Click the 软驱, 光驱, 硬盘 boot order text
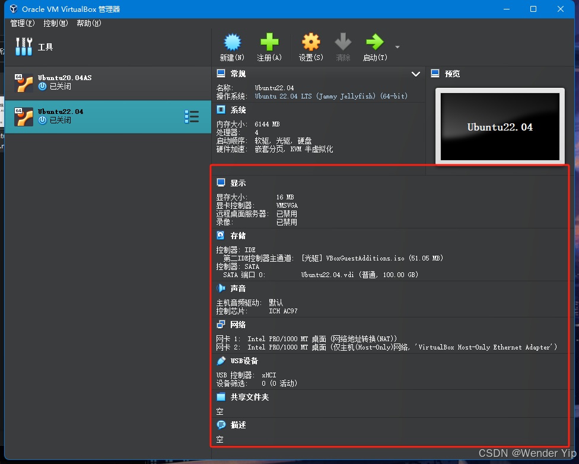 coord(283,141)
